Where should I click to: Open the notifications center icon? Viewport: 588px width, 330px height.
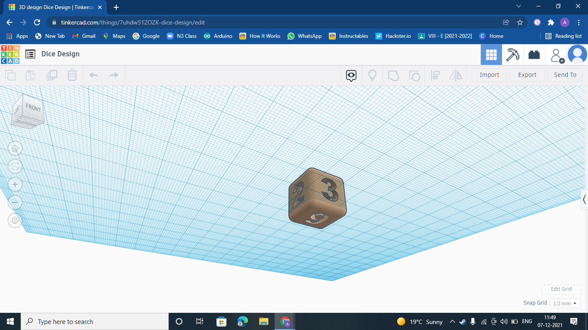click(x=573, y=321)
